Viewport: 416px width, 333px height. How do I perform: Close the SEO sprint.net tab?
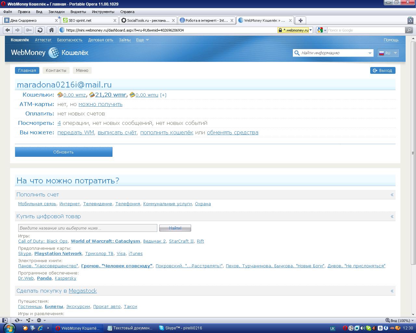tap(115, 20)
